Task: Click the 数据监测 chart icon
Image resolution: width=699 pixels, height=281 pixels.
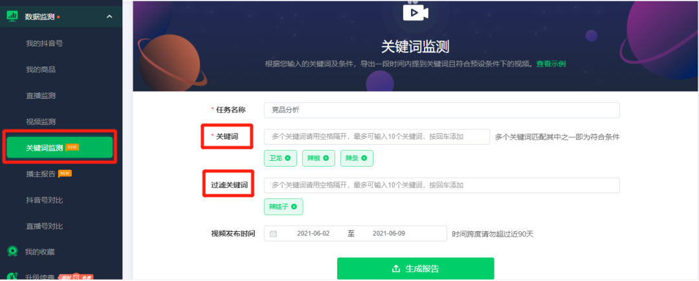Action: (x=12, y=16)
